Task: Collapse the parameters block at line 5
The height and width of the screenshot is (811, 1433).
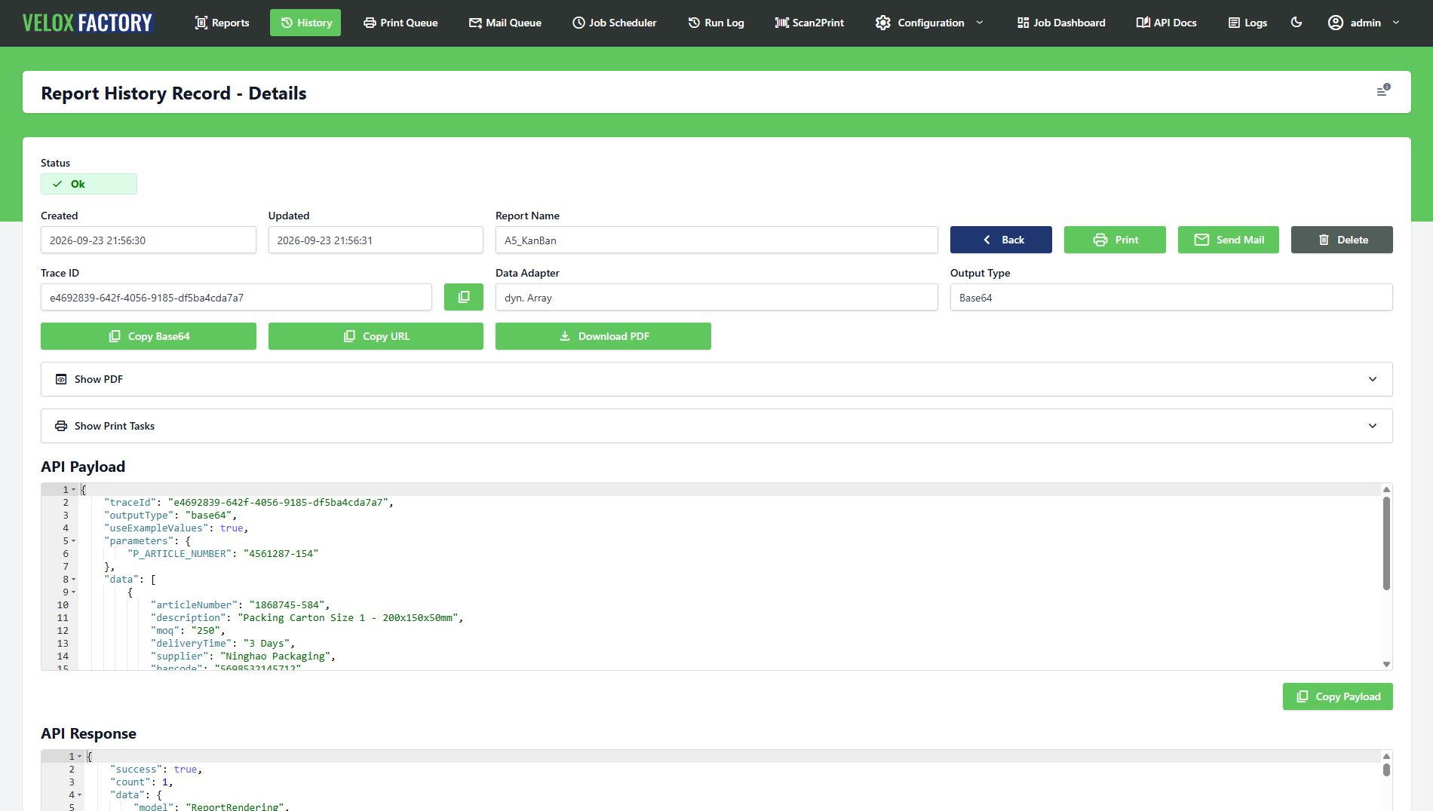Action: point(74,541)
